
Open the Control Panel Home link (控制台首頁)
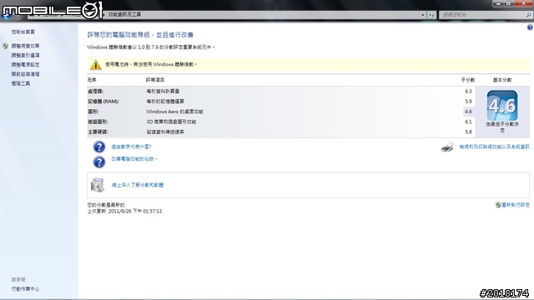click(23, 32)
